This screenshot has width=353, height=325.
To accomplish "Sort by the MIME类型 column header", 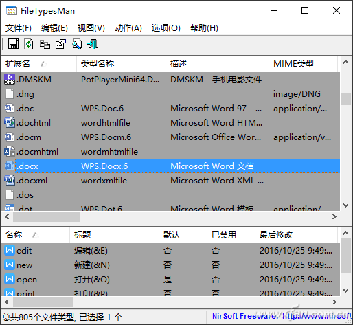I will coord(303,64).
